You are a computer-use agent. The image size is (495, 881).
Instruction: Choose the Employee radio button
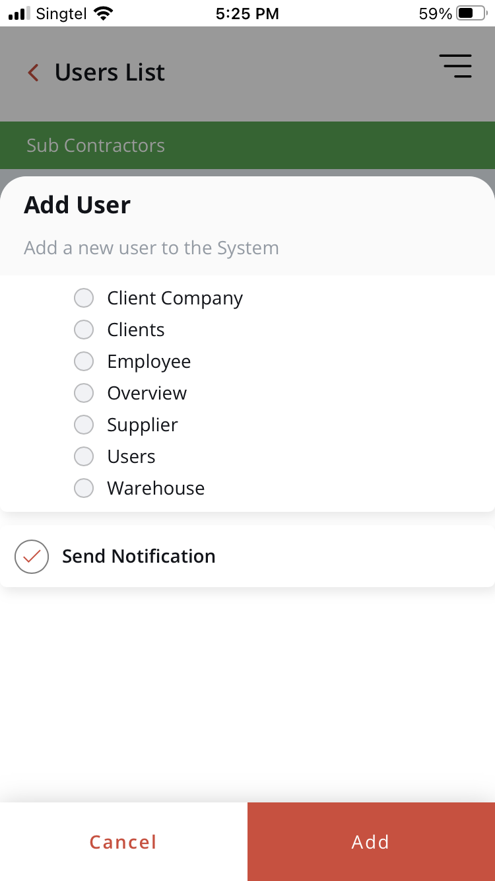pyautogui.click(x=84, y=361)
